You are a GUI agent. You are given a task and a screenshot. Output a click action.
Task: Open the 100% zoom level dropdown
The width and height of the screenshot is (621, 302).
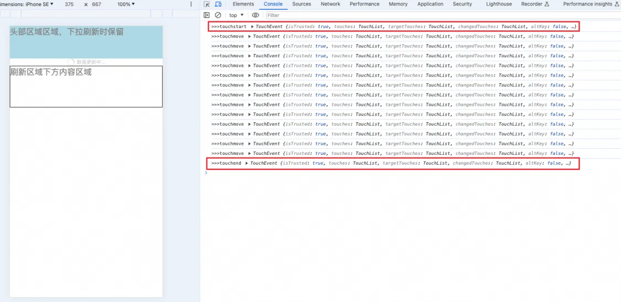pos(126,4)
